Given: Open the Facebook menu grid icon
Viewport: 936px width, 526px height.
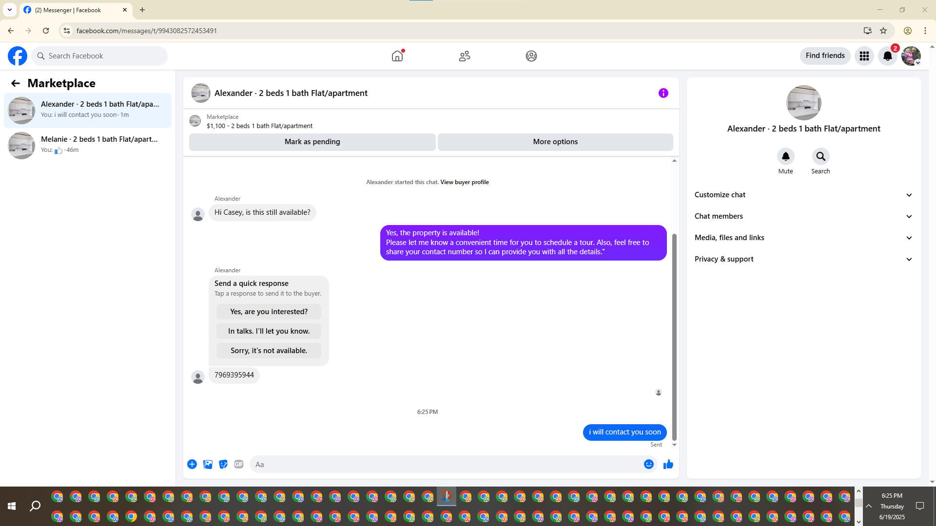Looking at the screenshot, I should click(864, 56).
